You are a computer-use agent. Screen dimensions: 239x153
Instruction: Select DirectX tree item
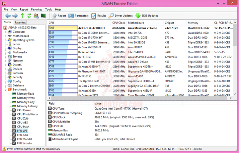[17, 65]
